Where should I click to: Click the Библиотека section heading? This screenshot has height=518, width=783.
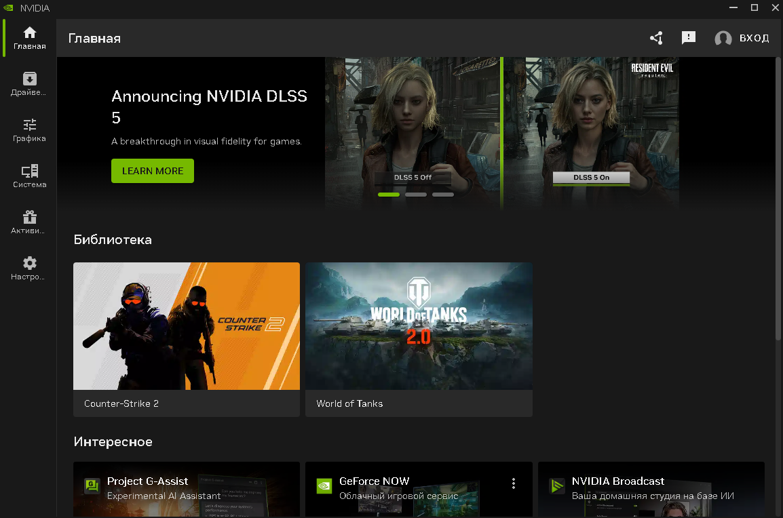click(113, 239)
